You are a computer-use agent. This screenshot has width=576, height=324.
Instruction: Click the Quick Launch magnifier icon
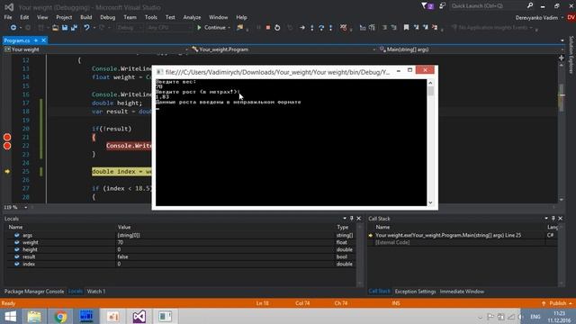pos(530,6)
